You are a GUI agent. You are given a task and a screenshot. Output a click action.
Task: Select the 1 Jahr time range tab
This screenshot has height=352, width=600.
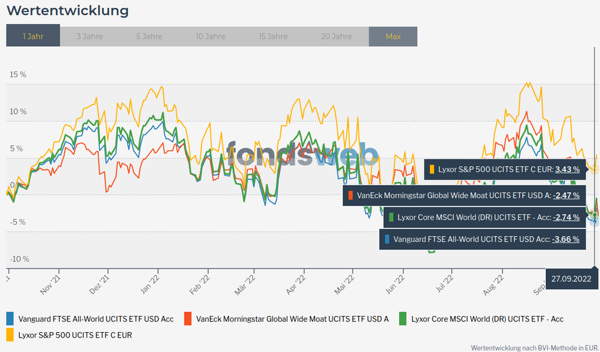click(x=33, y=36)
